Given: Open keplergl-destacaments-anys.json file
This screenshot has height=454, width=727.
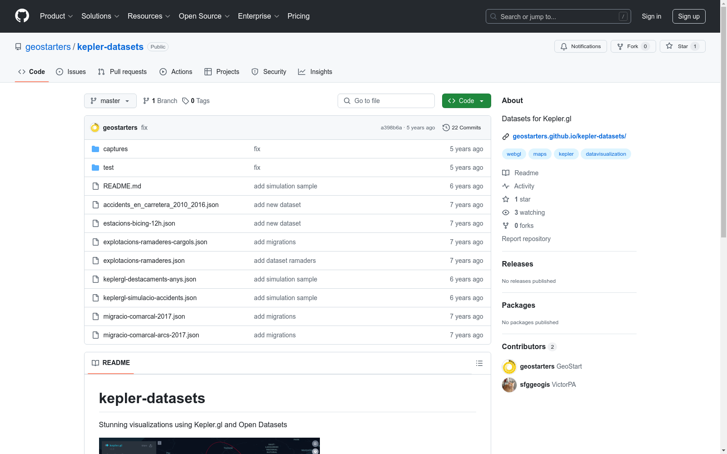Looking at the screenshot, I should (150, 279).
